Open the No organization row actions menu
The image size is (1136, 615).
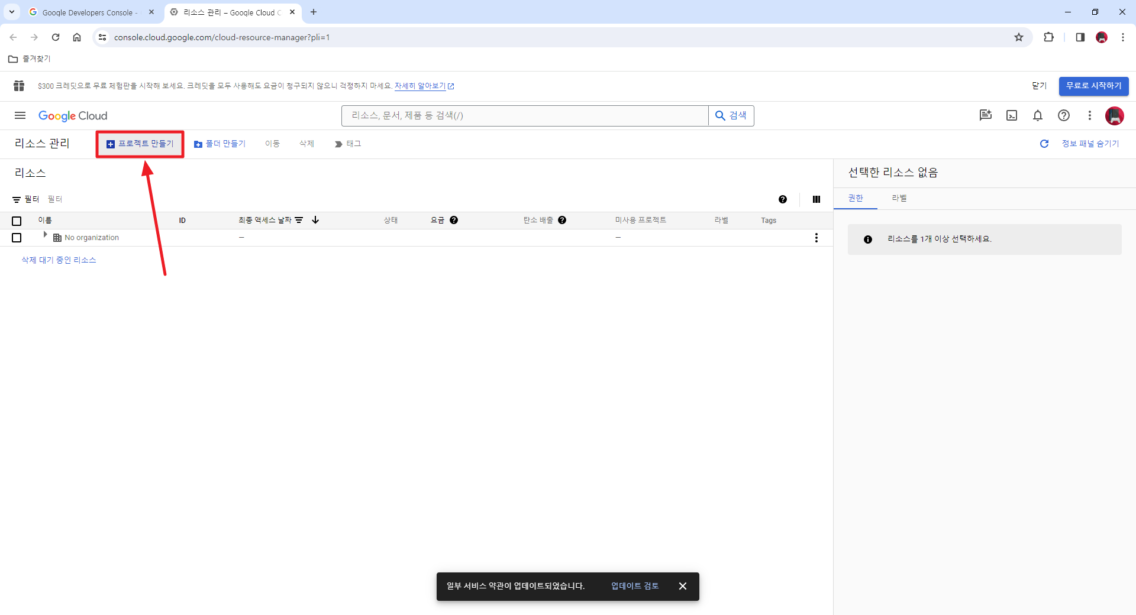pyautogui.click(x=816, y=238)
